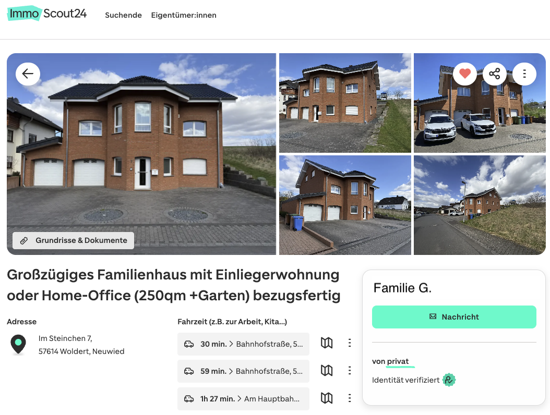The width and height of the screenshot is (550, 415).
Task: Click the Nachricht button
Action: tap(454, 317)
